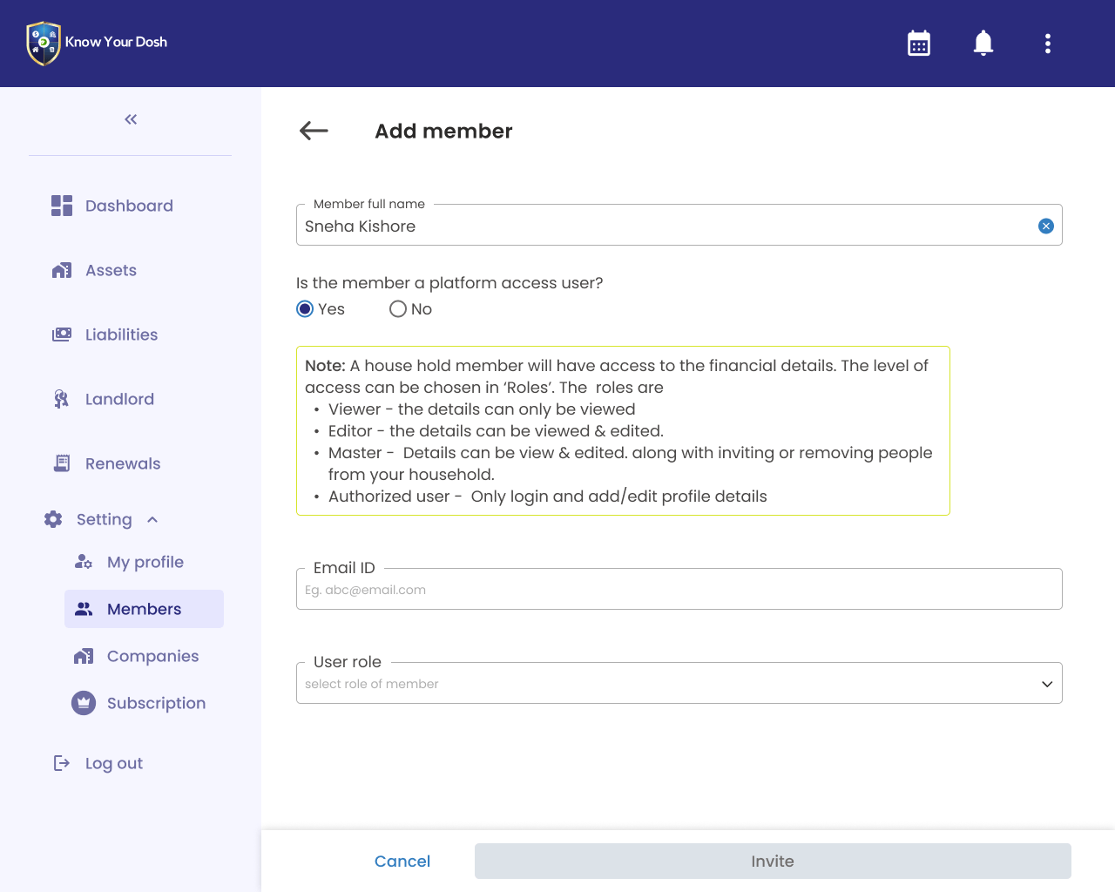
Task: Collapse sidebar with double chevron icon
Action: (x=131, y=119)
